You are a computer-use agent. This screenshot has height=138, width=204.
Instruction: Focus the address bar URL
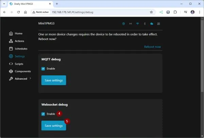(72, 12)
